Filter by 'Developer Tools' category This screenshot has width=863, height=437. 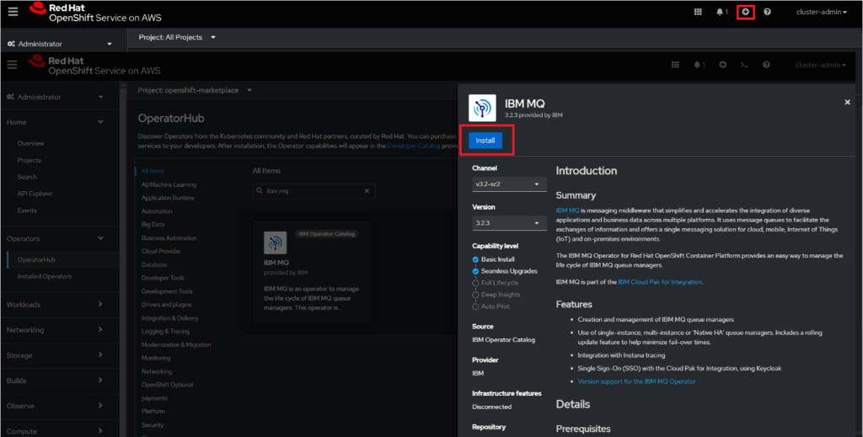point(163,278)
